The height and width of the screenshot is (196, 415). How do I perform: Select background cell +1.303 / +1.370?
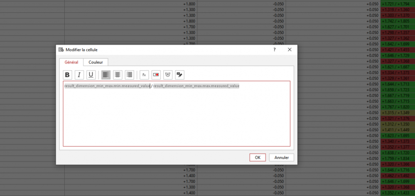tap(398, 16)
